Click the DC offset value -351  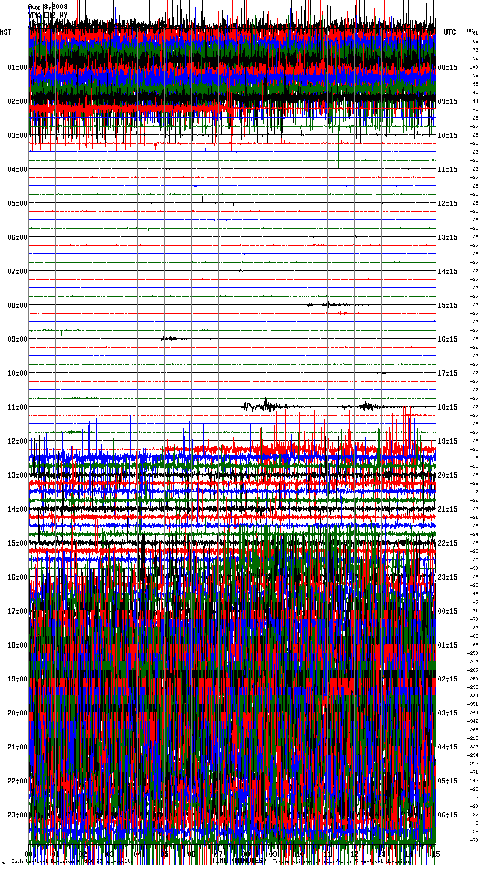click(473, 704)
